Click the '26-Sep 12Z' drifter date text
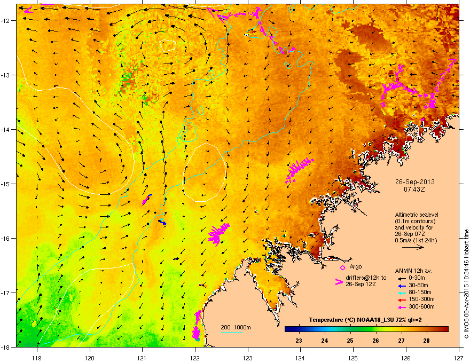Image resolution: width=470 pixels, height=363 pixels. pyautogui.click(x=361, y=284)
